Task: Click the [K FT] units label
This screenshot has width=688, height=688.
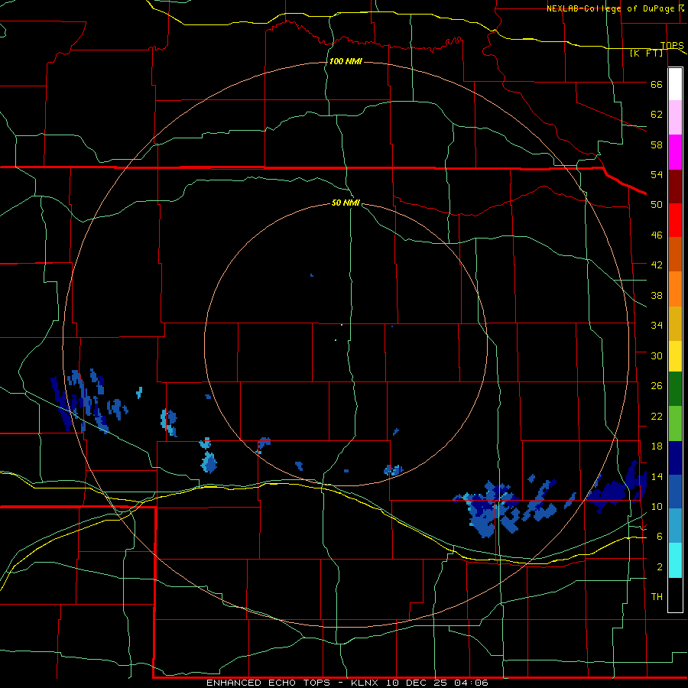Action: click(646, 53)
